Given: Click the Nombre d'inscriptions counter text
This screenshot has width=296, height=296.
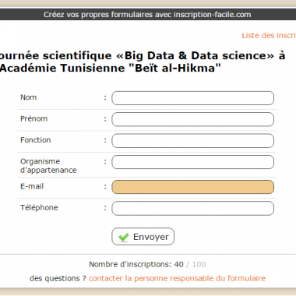Looking at the screenshot, I should (x=147, y=264).
